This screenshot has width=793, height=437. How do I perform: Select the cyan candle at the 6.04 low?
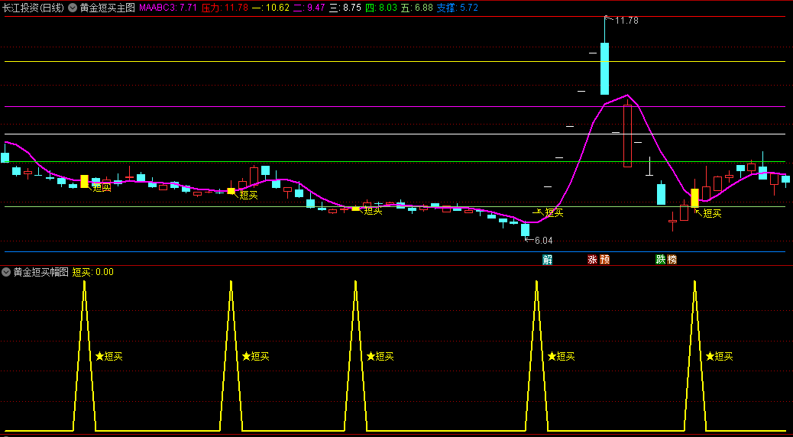526,230
